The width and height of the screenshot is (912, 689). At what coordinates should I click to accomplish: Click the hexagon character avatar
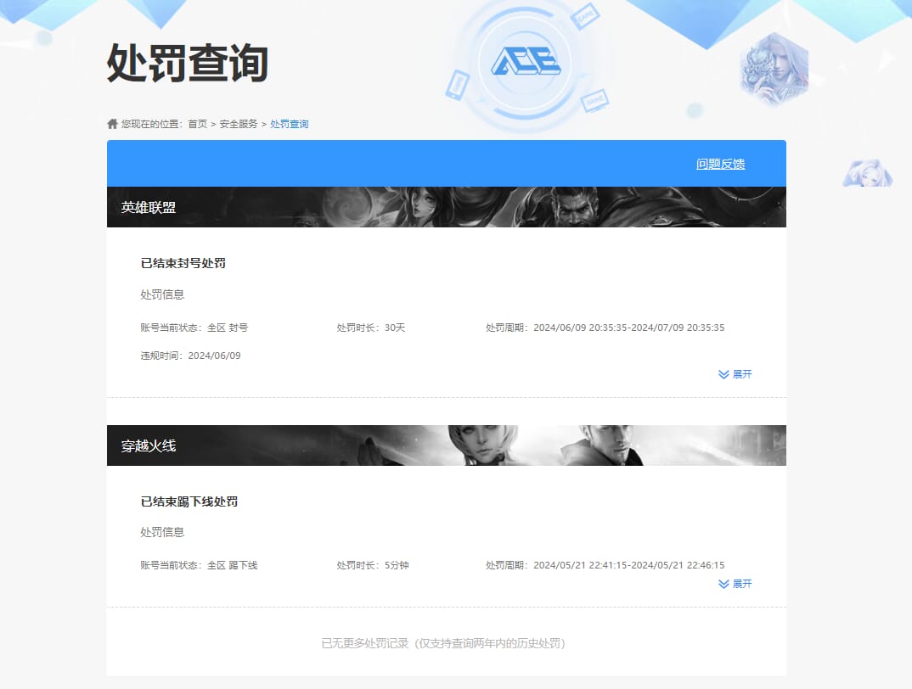pyautogui.click(x=774, y=70)
